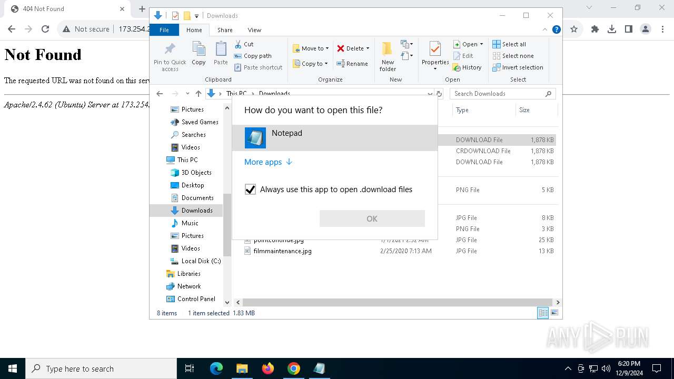Image resolution: width=674 pixels, height=379 pixels.
Task: Select This PC in navigation pane
Action: (x=182, y=160)
